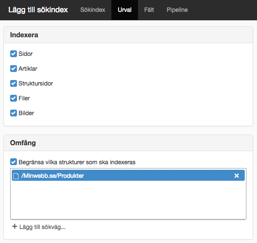Open the Fält tab

149,10
